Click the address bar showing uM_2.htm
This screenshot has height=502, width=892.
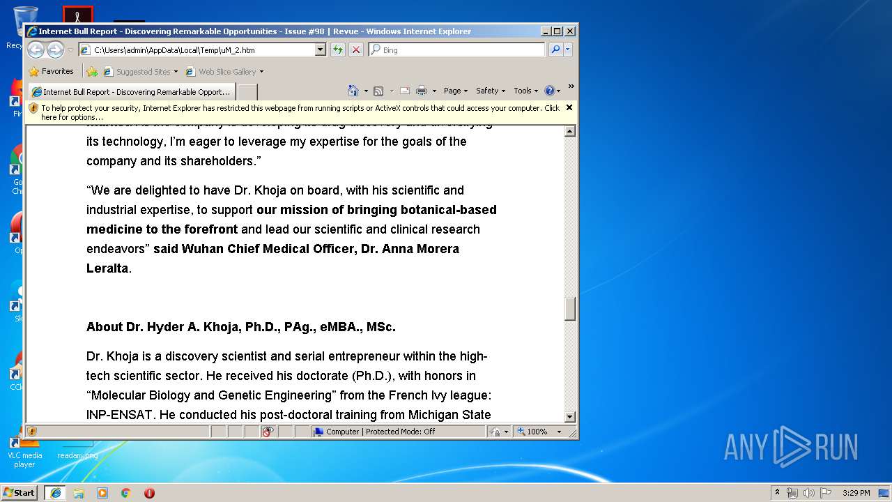(x=197, y=50)
